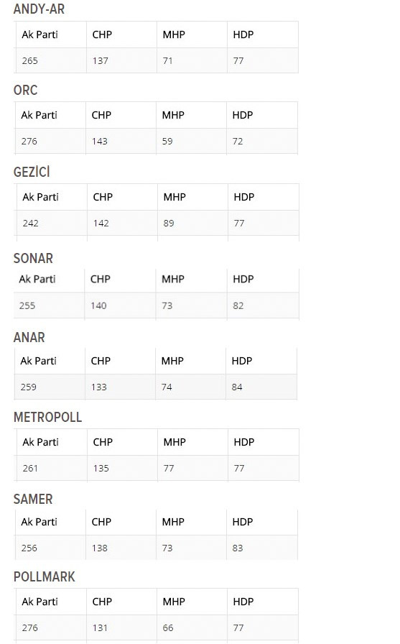Image resolution: width=400 pixels, height=644 pixels.
Task: Click the ANDY-AR heading
Action: click(x=39, y=9)
